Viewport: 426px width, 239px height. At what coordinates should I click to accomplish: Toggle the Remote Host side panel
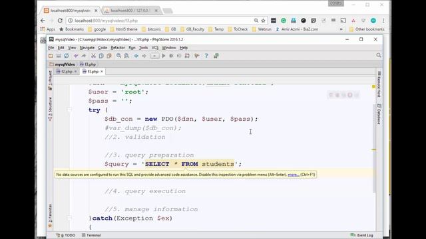(x=379, y=84)
